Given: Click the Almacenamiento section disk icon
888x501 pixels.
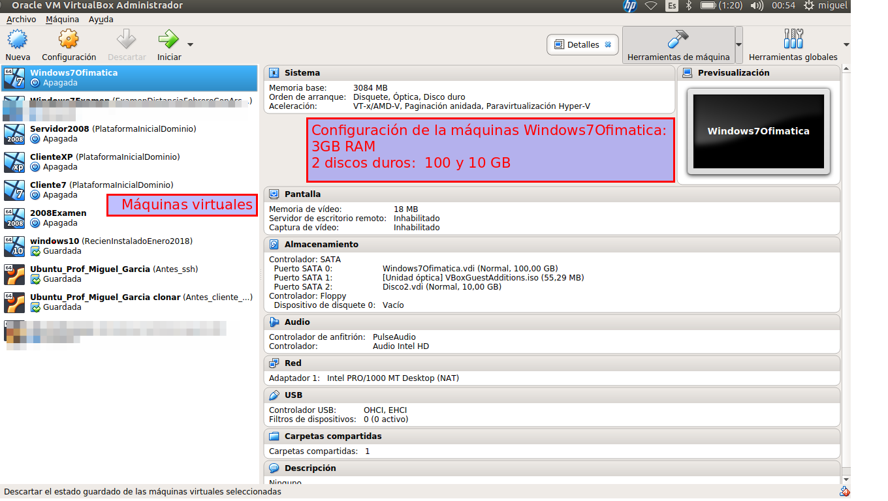Looking at the screenshot, I should pos(274,245).
